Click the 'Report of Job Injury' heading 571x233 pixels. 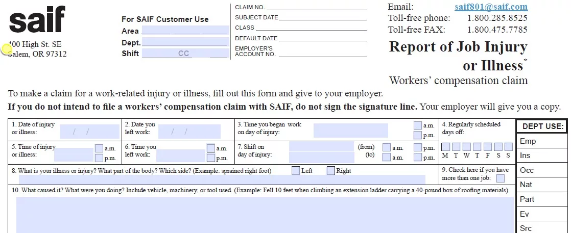coord(458,47)
